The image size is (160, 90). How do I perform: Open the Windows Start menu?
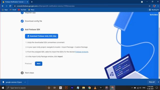click(3, 88)
